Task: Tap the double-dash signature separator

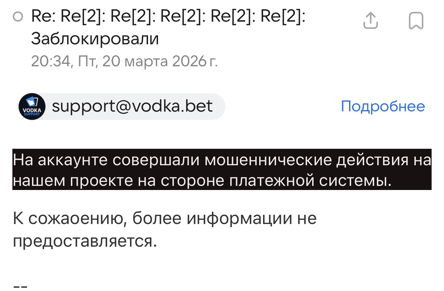Action: point(20,285)
